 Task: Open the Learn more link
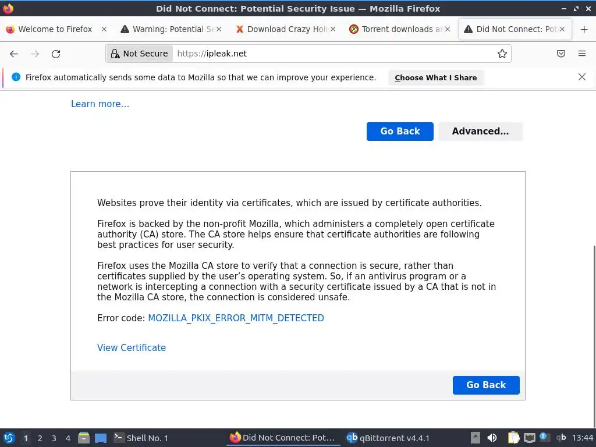pyautogui.click(x=100, y=104)
